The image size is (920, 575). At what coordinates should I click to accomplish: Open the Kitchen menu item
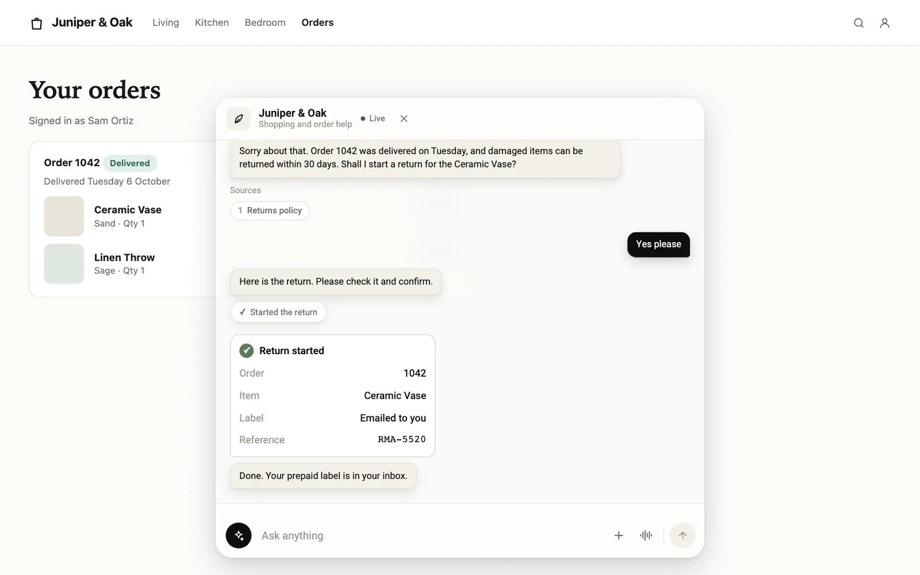point(212,22)
